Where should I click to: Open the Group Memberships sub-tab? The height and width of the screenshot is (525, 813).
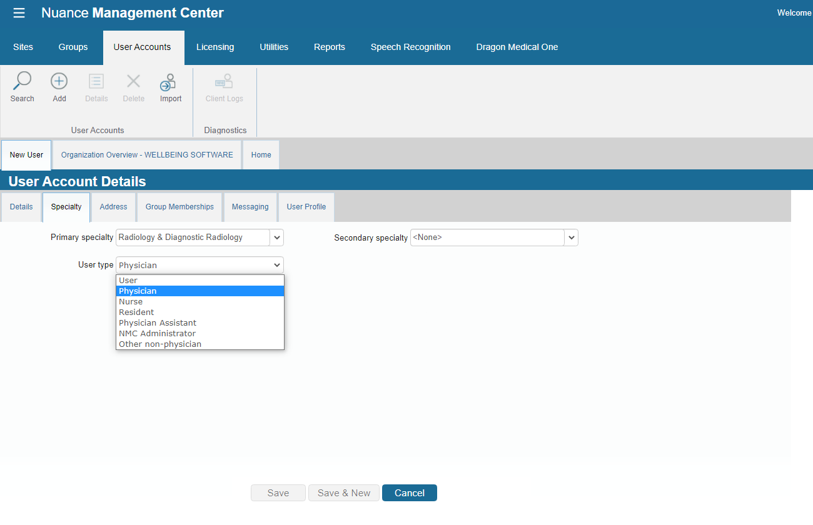point(179,207)
